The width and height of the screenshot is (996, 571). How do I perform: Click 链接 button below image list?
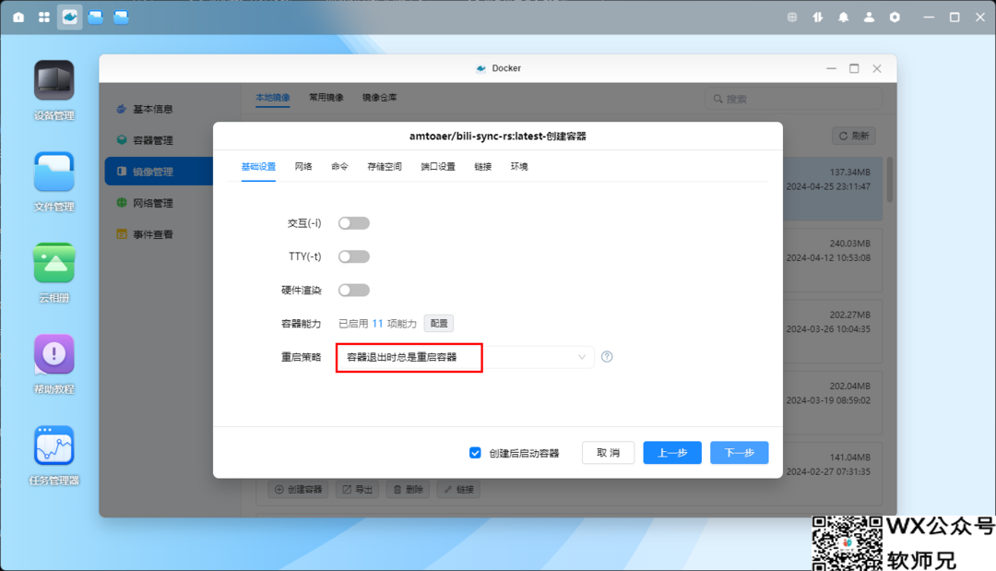point(458,490)
